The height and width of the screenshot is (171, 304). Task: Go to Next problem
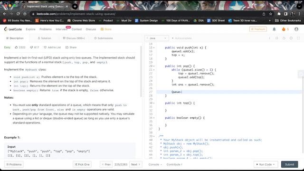[136, 164]
